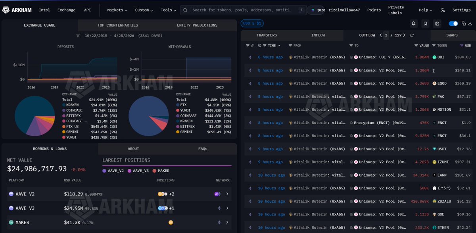Click the FROM column filter icon
The image size is (476, 233).
coord(290,46)
